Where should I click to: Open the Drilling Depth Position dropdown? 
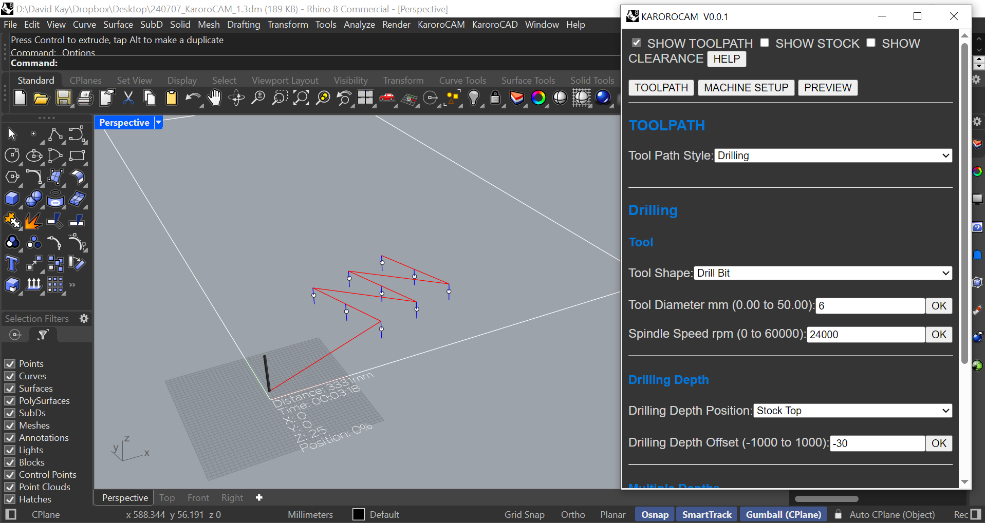pyautogui.click(x=852, y=411)
